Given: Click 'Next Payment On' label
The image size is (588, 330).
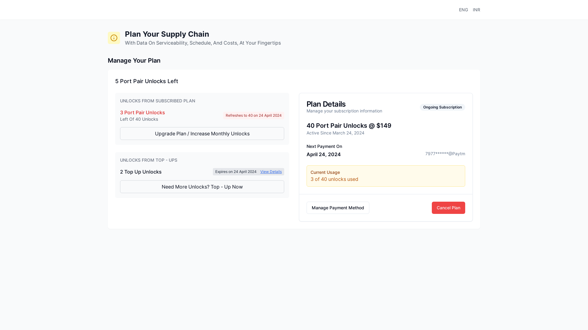Looking at the screenshot, I should (324, 146).
